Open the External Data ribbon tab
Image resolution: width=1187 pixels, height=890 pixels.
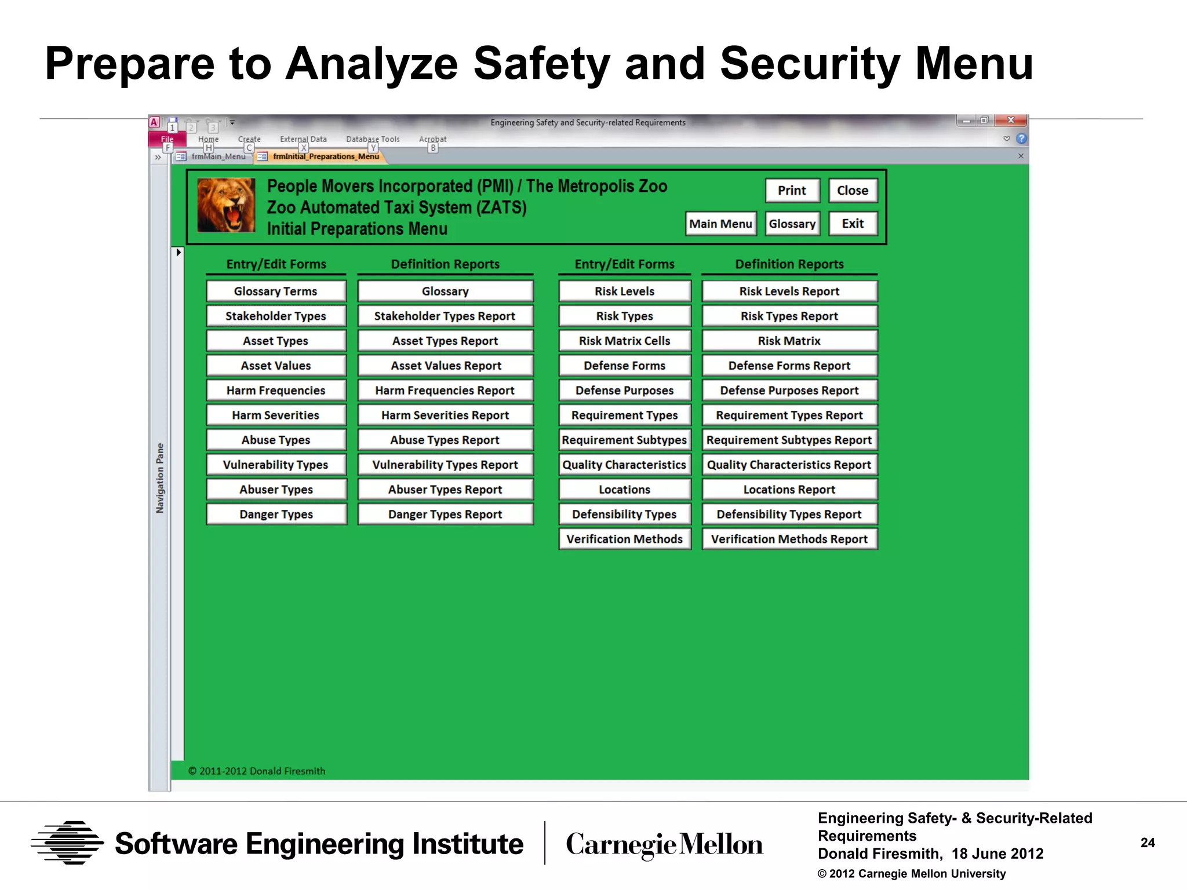coord(303,139)
